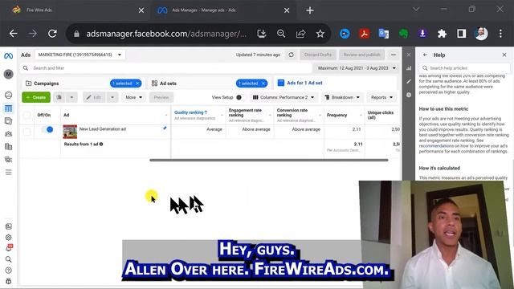Open a new browser tab
514x289 pixels.
click(x=310, y=10)
